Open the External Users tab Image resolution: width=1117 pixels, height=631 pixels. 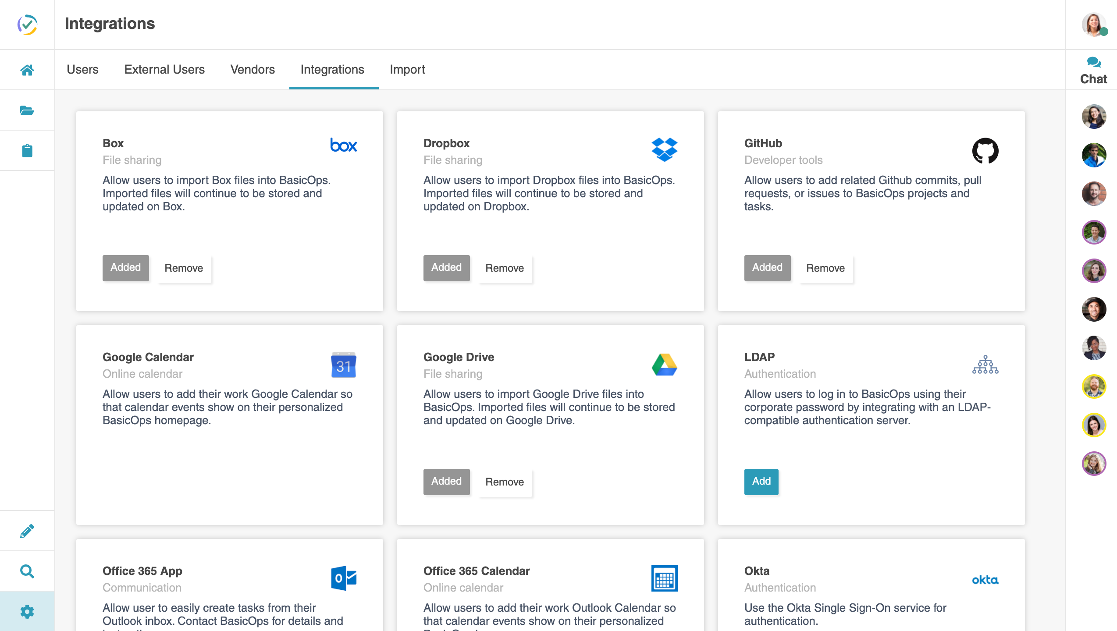[164, 69]
